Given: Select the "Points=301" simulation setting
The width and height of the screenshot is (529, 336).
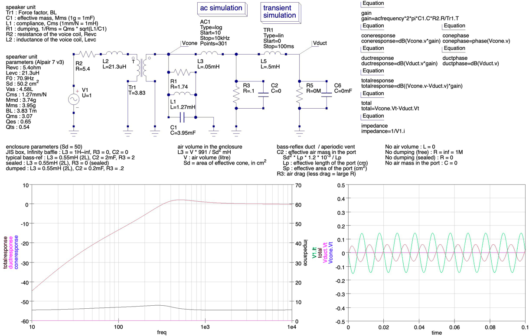Looking at the screenshot, I should click(x=215, y=43).
